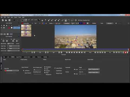Enable Show Transform Tool checkbox
The image size is (130, 97).
[x=79, y=20]
